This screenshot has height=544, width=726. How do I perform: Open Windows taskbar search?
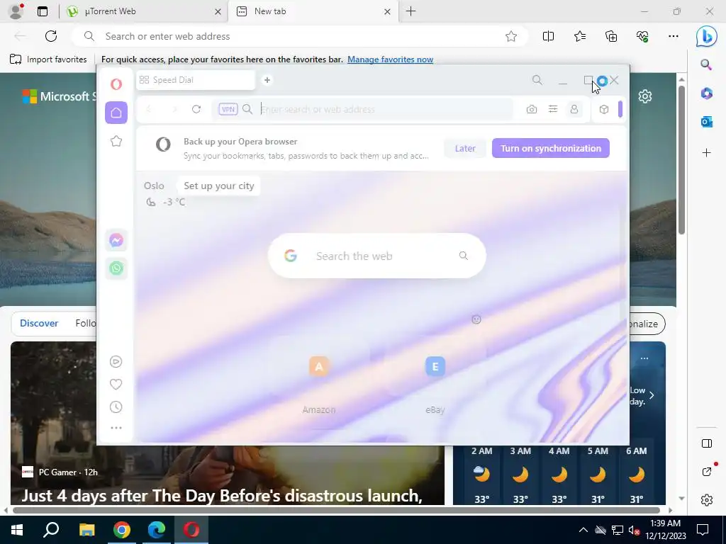(51, 530)
